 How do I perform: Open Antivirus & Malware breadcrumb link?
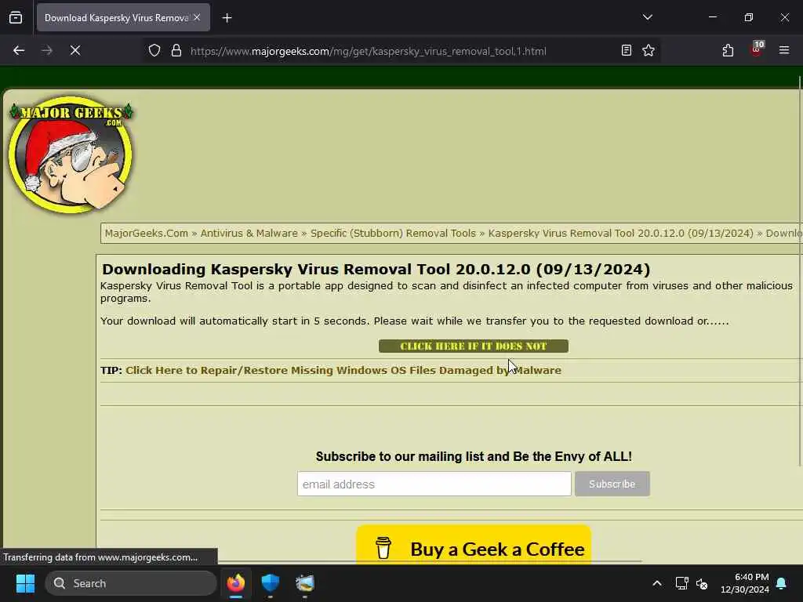(249, 234)
